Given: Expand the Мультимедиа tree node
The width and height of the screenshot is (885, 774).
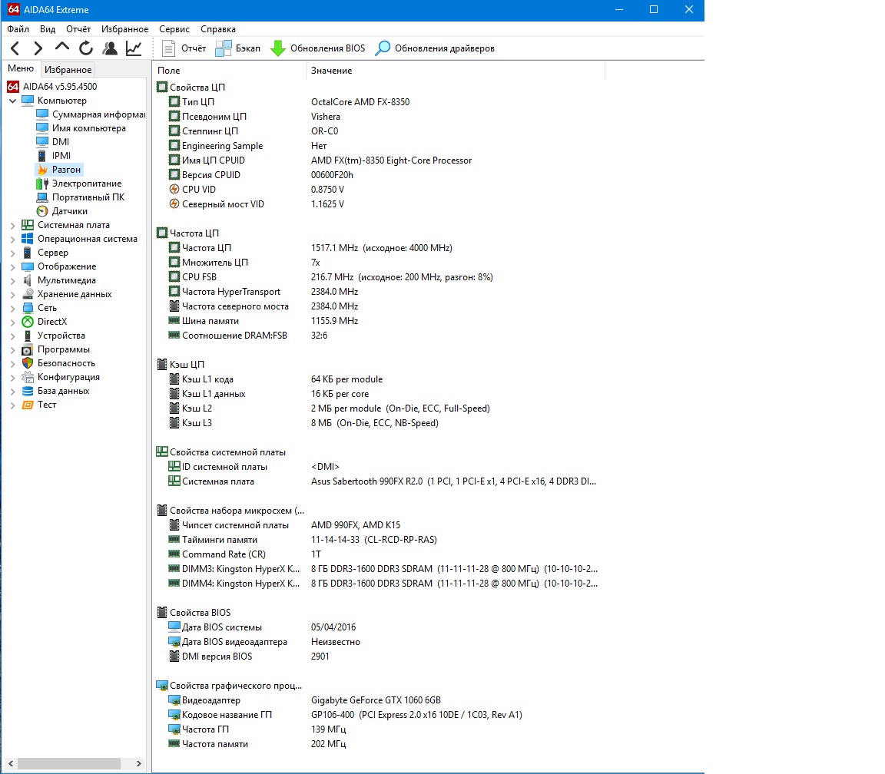Looking at the screenshot, I should click(x=12, y=280).
